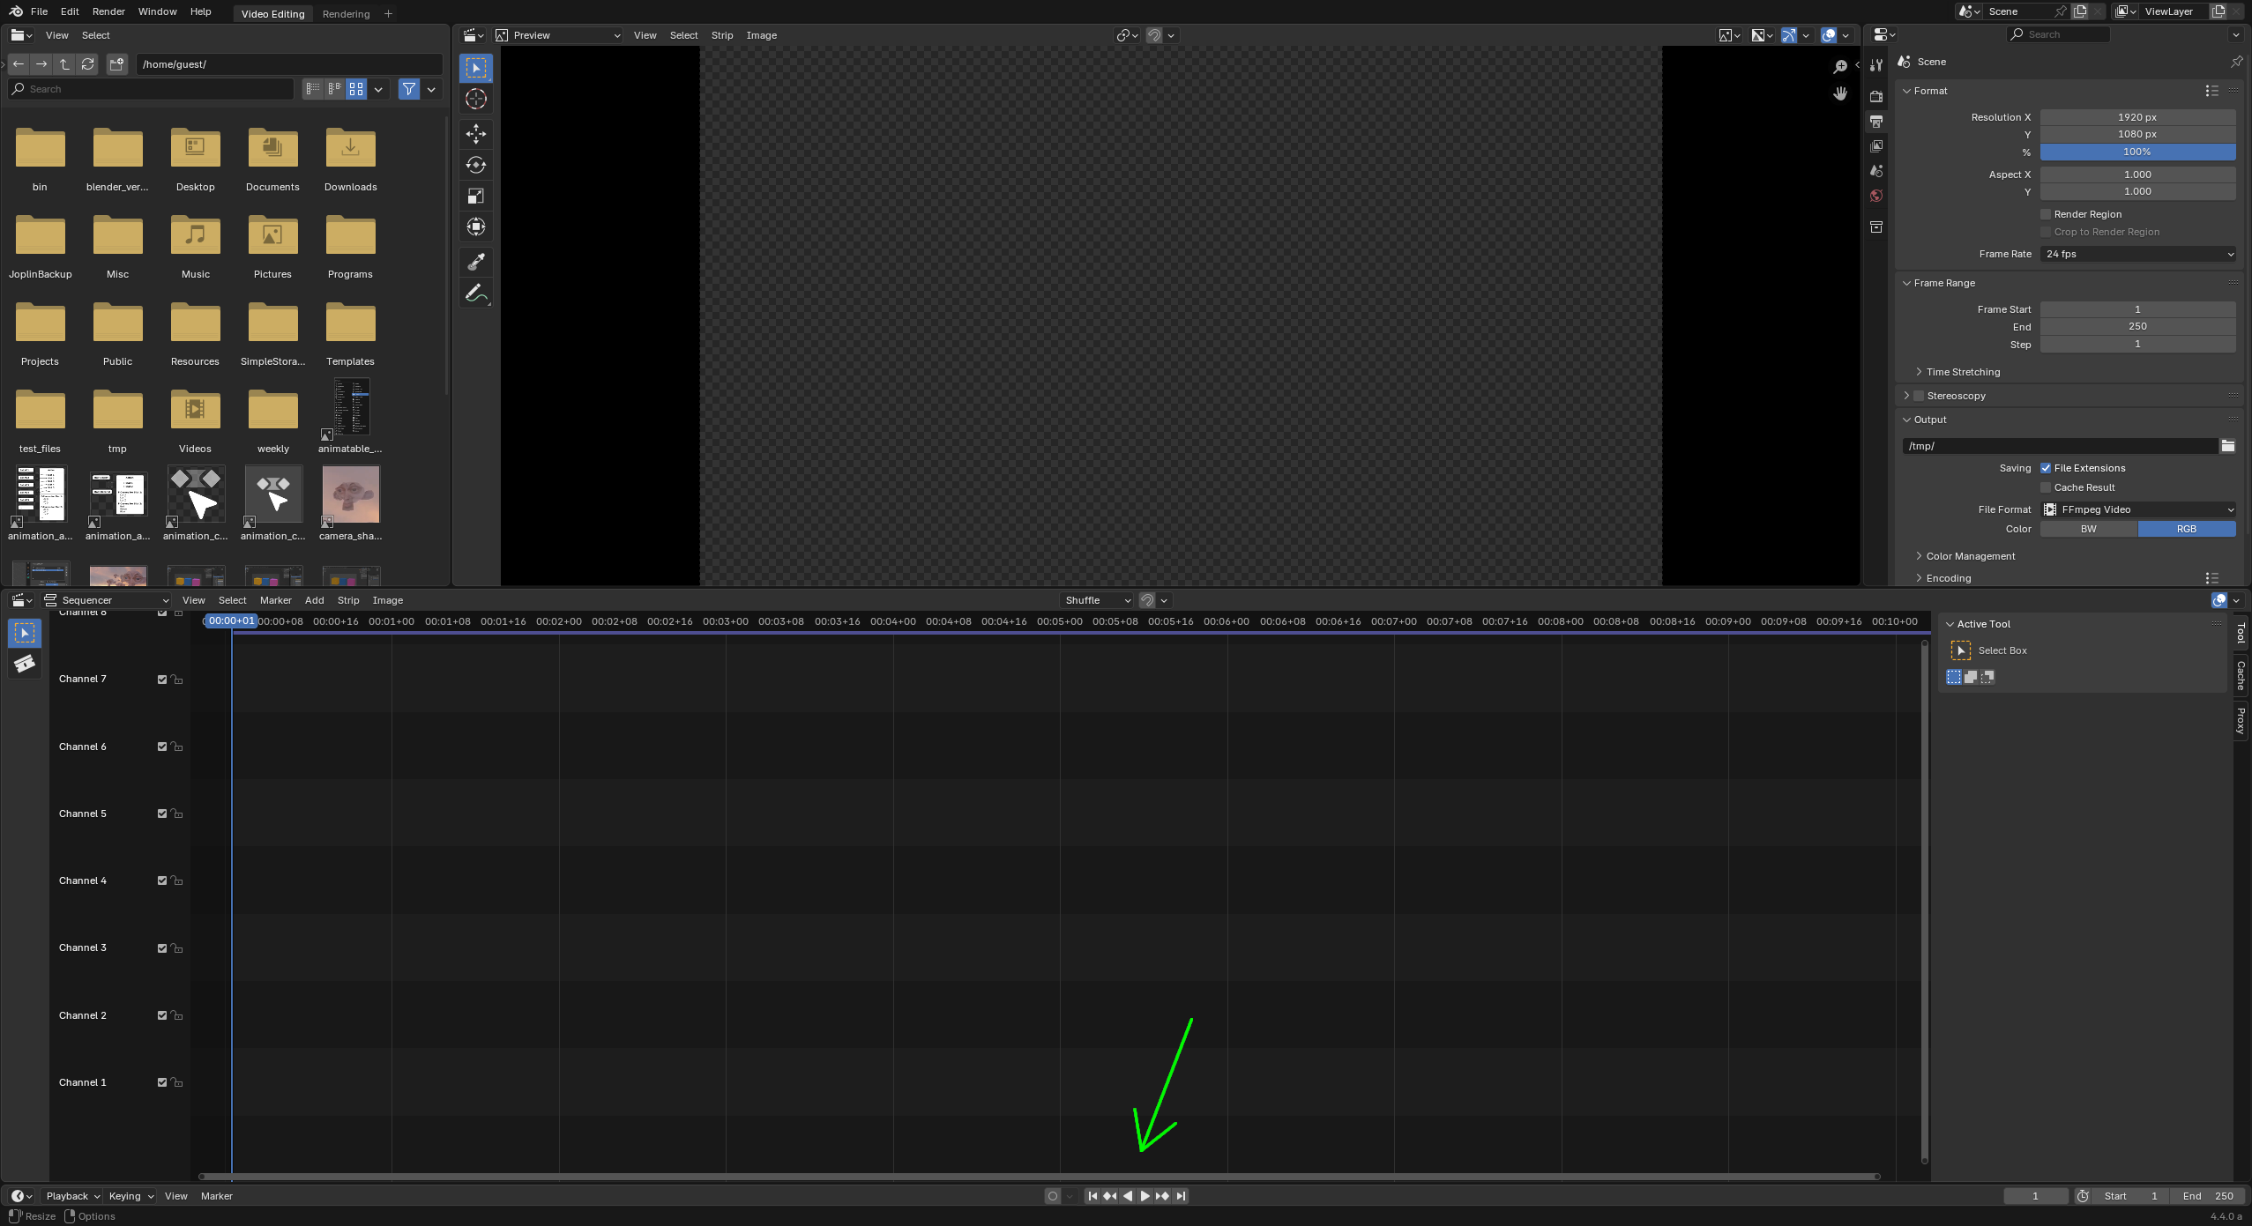The image size is (2252, 1226).
Task: Jump to the end frame button
Action: click(x=1181, y=1196)
